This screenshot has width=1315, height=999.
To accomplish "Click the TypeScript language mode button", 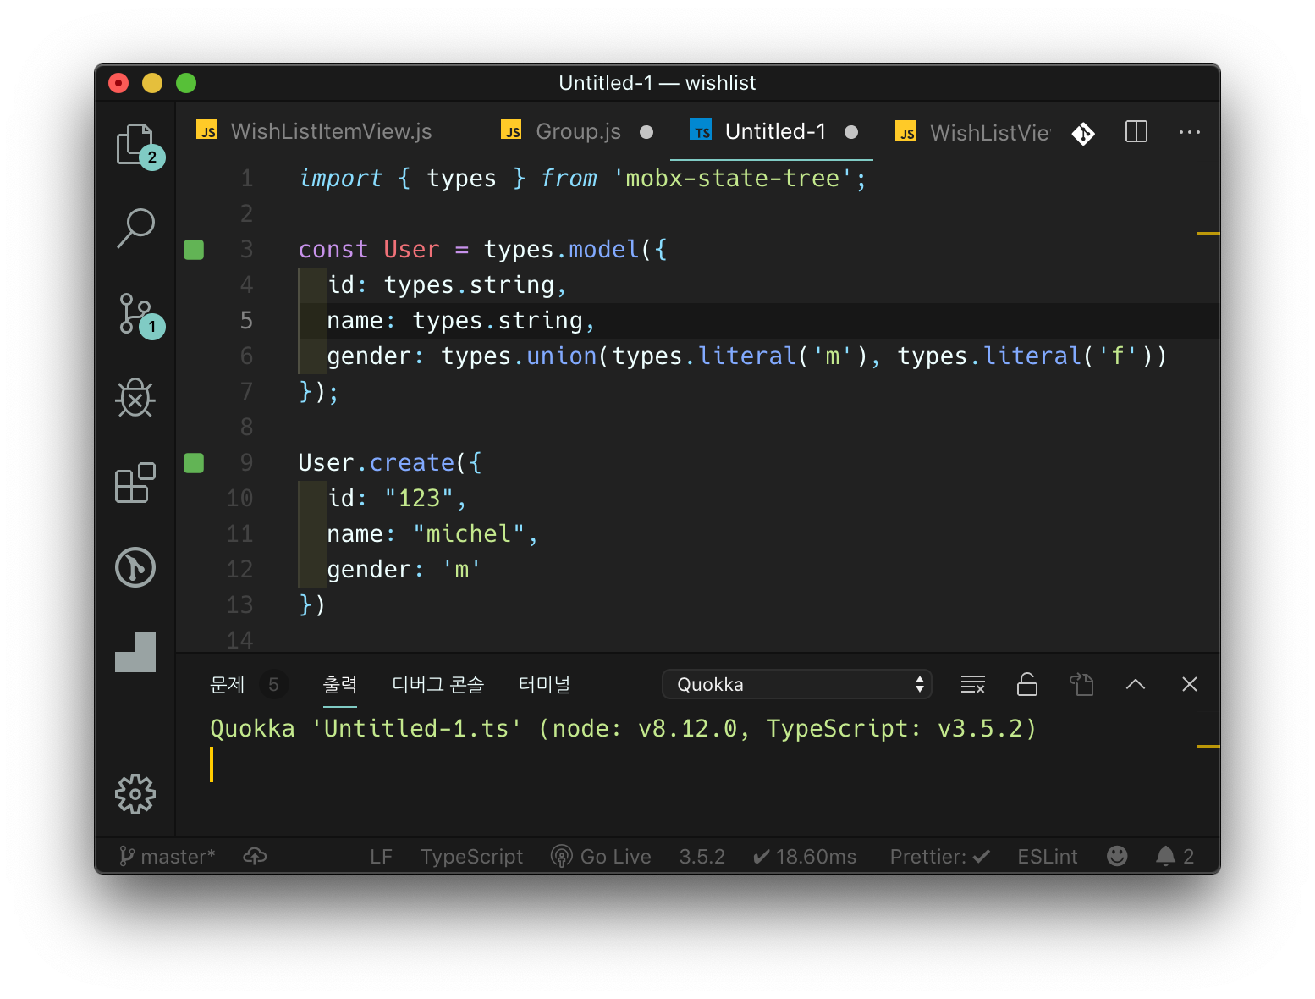I will pos(471,857).
